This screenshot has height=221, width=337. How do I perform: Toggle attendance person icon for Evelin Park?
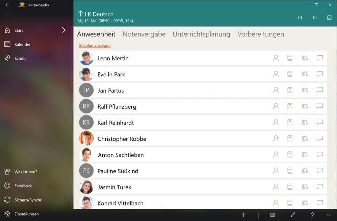(x=276, y=74)
